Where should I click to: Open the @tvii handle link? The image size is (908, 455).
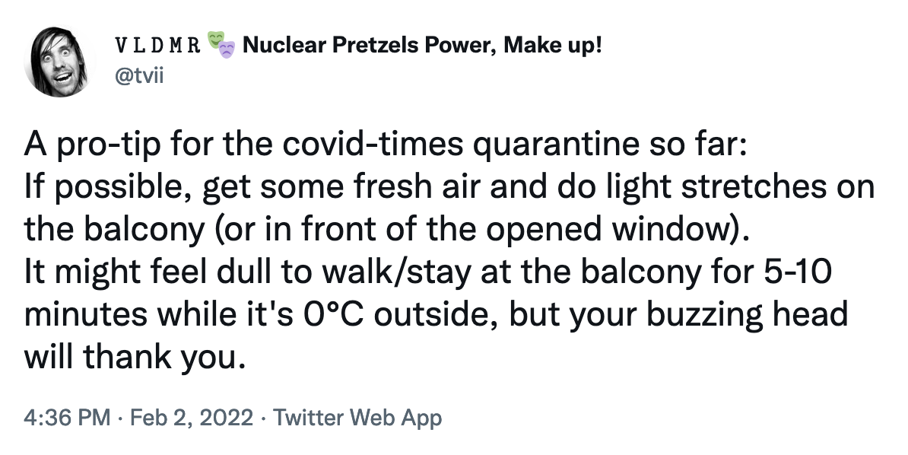[139, 76]
